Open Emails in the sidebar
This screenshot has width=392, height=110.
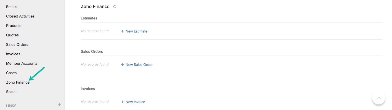click(x=12, y=7)
